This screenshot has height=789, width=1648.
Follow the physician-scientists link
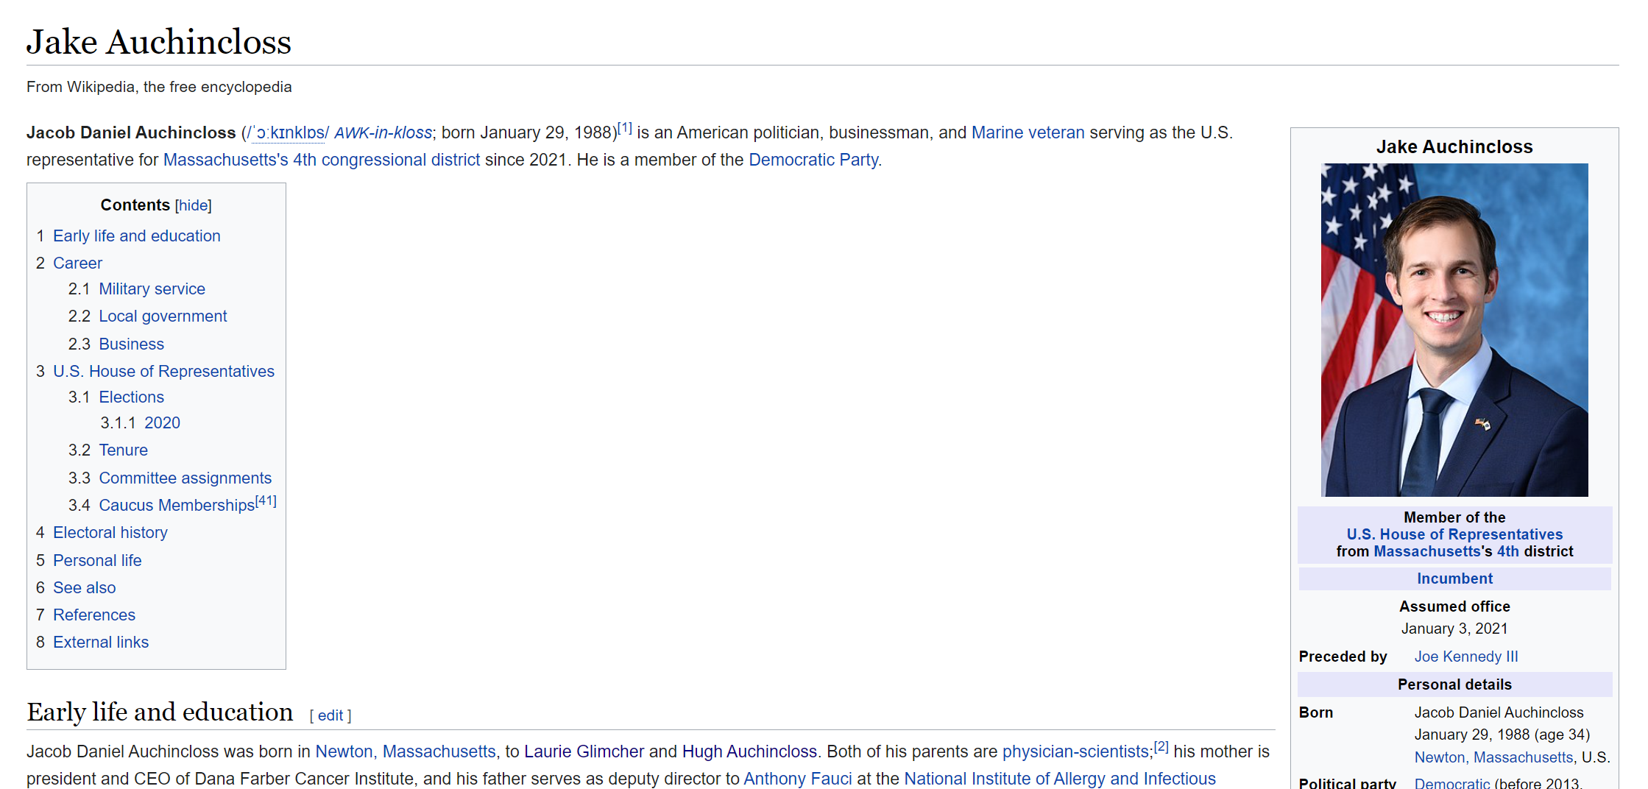(1075, 751)
